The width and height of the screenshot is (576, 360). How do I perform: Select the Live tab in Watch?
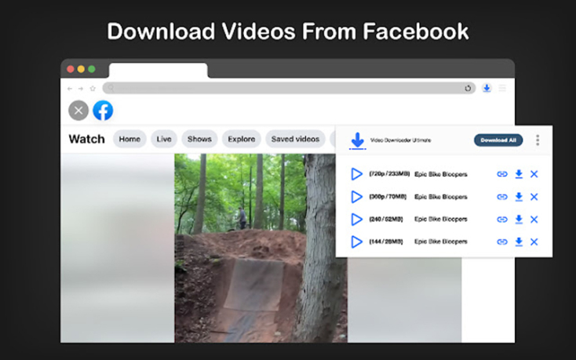164,139
